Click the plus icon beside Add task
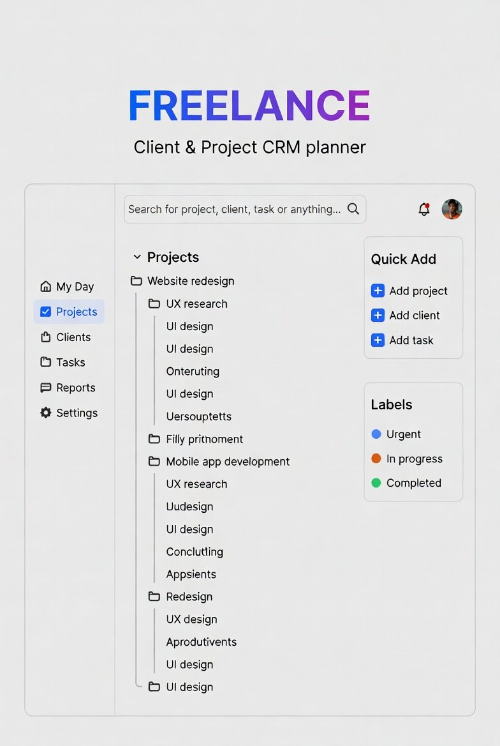 [x=378, y=340]
